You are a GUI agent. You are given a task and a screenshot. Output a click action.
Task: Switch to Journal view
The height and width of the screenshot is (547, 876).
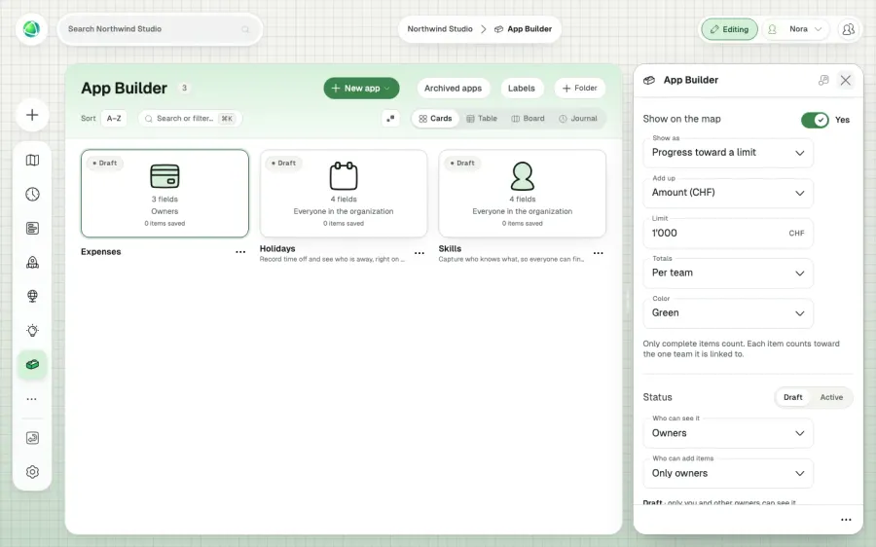pos(578,119)
